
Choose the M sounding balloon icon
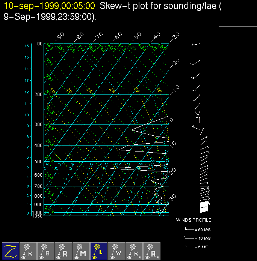coord(82,250)
